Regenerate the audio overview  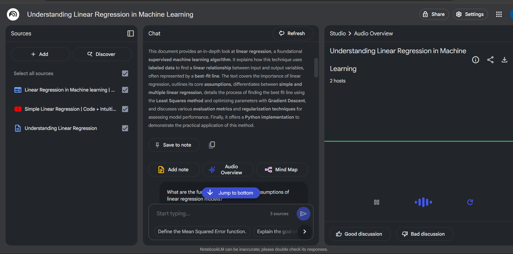point(470,202)
